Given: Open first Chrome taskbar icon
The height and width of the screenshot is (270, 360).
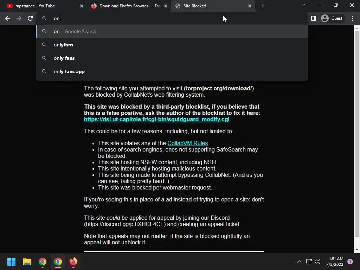Looking at the screenshot, I should click(43, 262).
